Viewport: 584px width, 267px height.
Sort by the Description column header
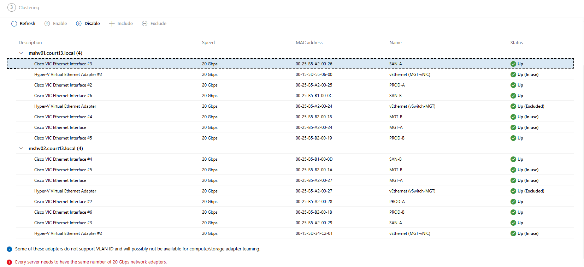tap(30, 42)
